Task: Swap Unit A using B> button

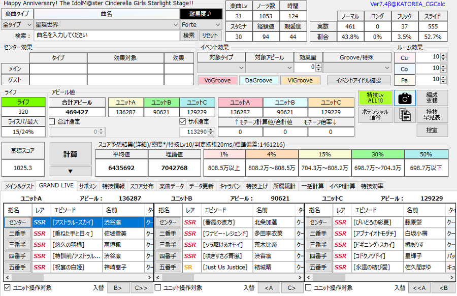Action: click(x=118, y=288)
